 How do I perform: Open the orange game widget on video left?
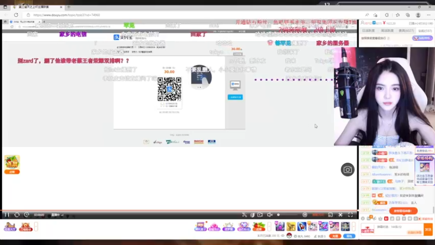coord(12,164)
